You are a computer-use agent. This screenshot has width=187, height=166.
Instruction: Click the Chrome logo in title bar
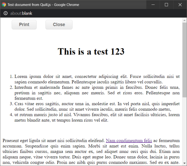(x=4, y=4)
